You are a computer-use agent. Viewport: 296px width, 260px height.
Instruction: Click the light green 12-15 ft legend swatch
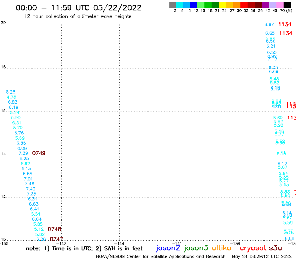(201, 5)
